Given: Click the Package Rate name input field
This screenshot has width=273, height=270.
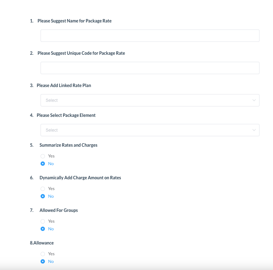Looking at the screenshot, I should 150,36.
